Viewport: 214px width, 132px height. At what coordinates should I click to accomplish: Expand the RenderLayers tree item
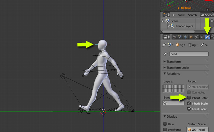(x=169, y=26)
